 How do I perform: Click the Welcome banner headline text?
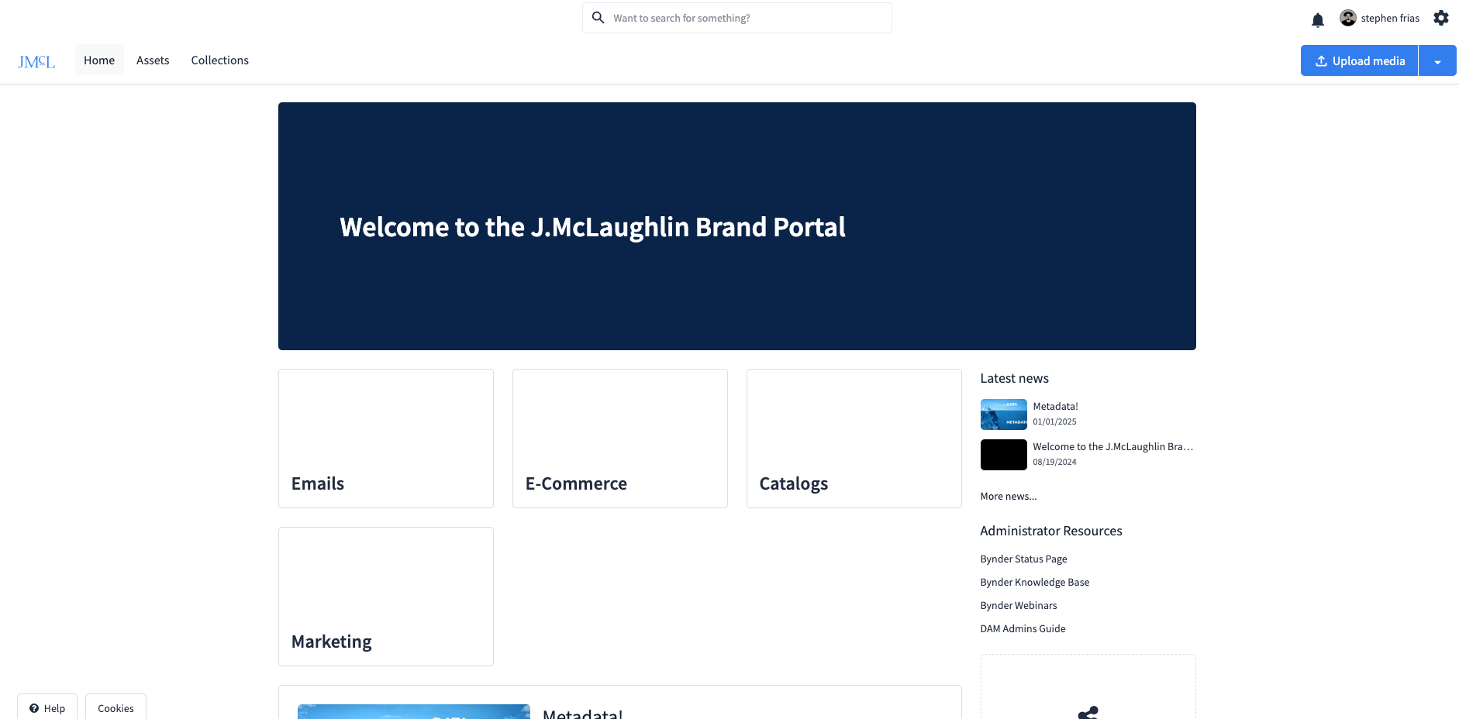point(592,228)
